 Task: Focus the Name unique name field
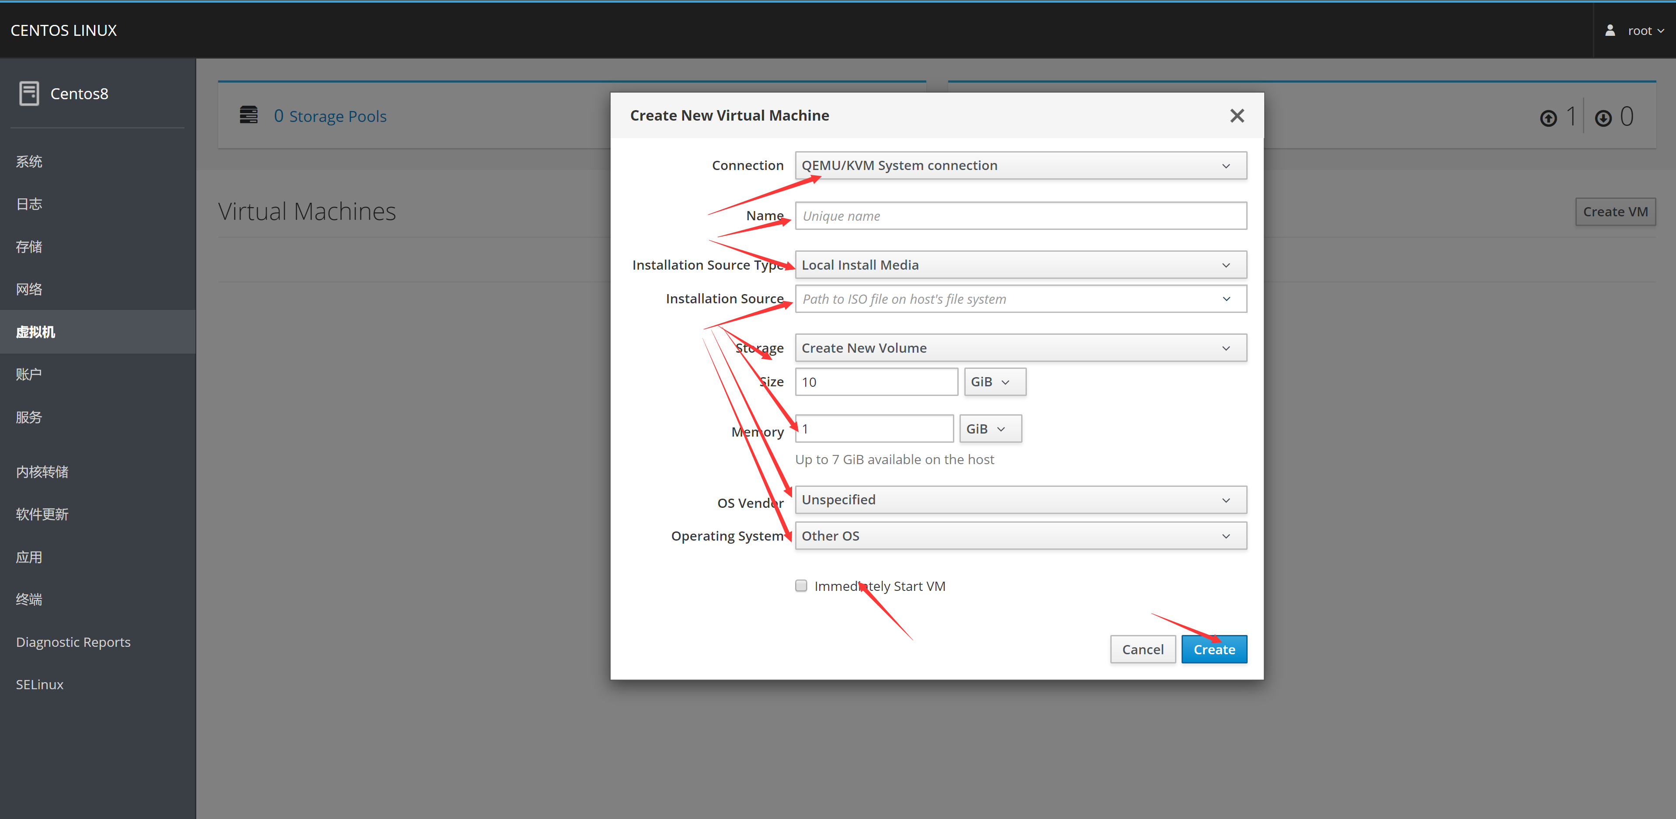point(1021,215)
